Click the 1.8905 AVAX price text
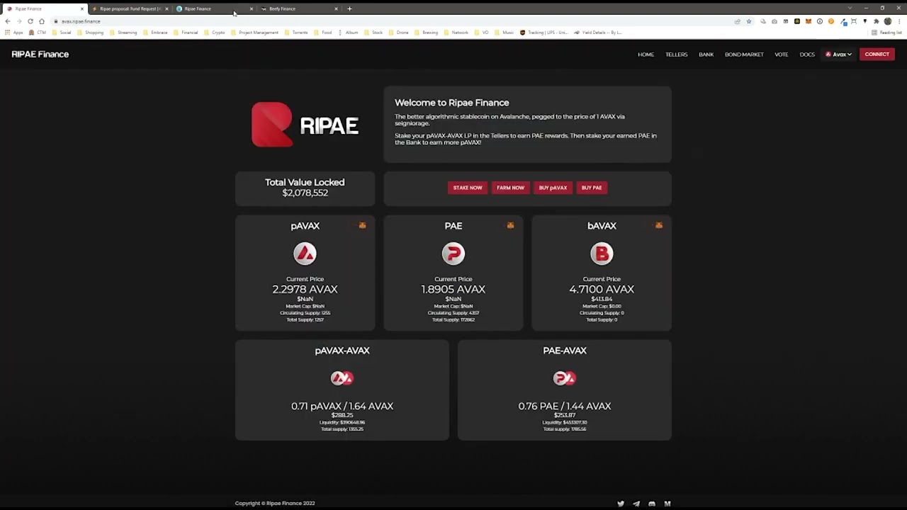The image size is (907, 510). (453, 289)
